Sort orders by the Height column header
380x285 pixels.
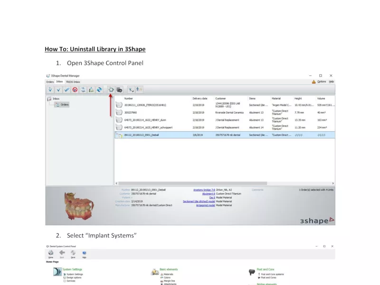(298, 99)
